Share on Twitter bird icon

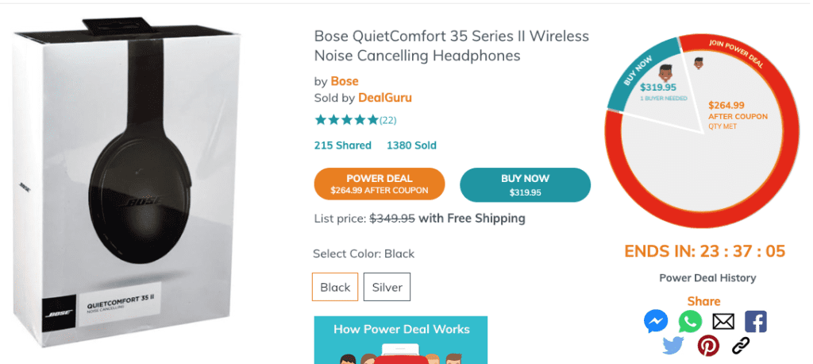(x=673, y=346)
